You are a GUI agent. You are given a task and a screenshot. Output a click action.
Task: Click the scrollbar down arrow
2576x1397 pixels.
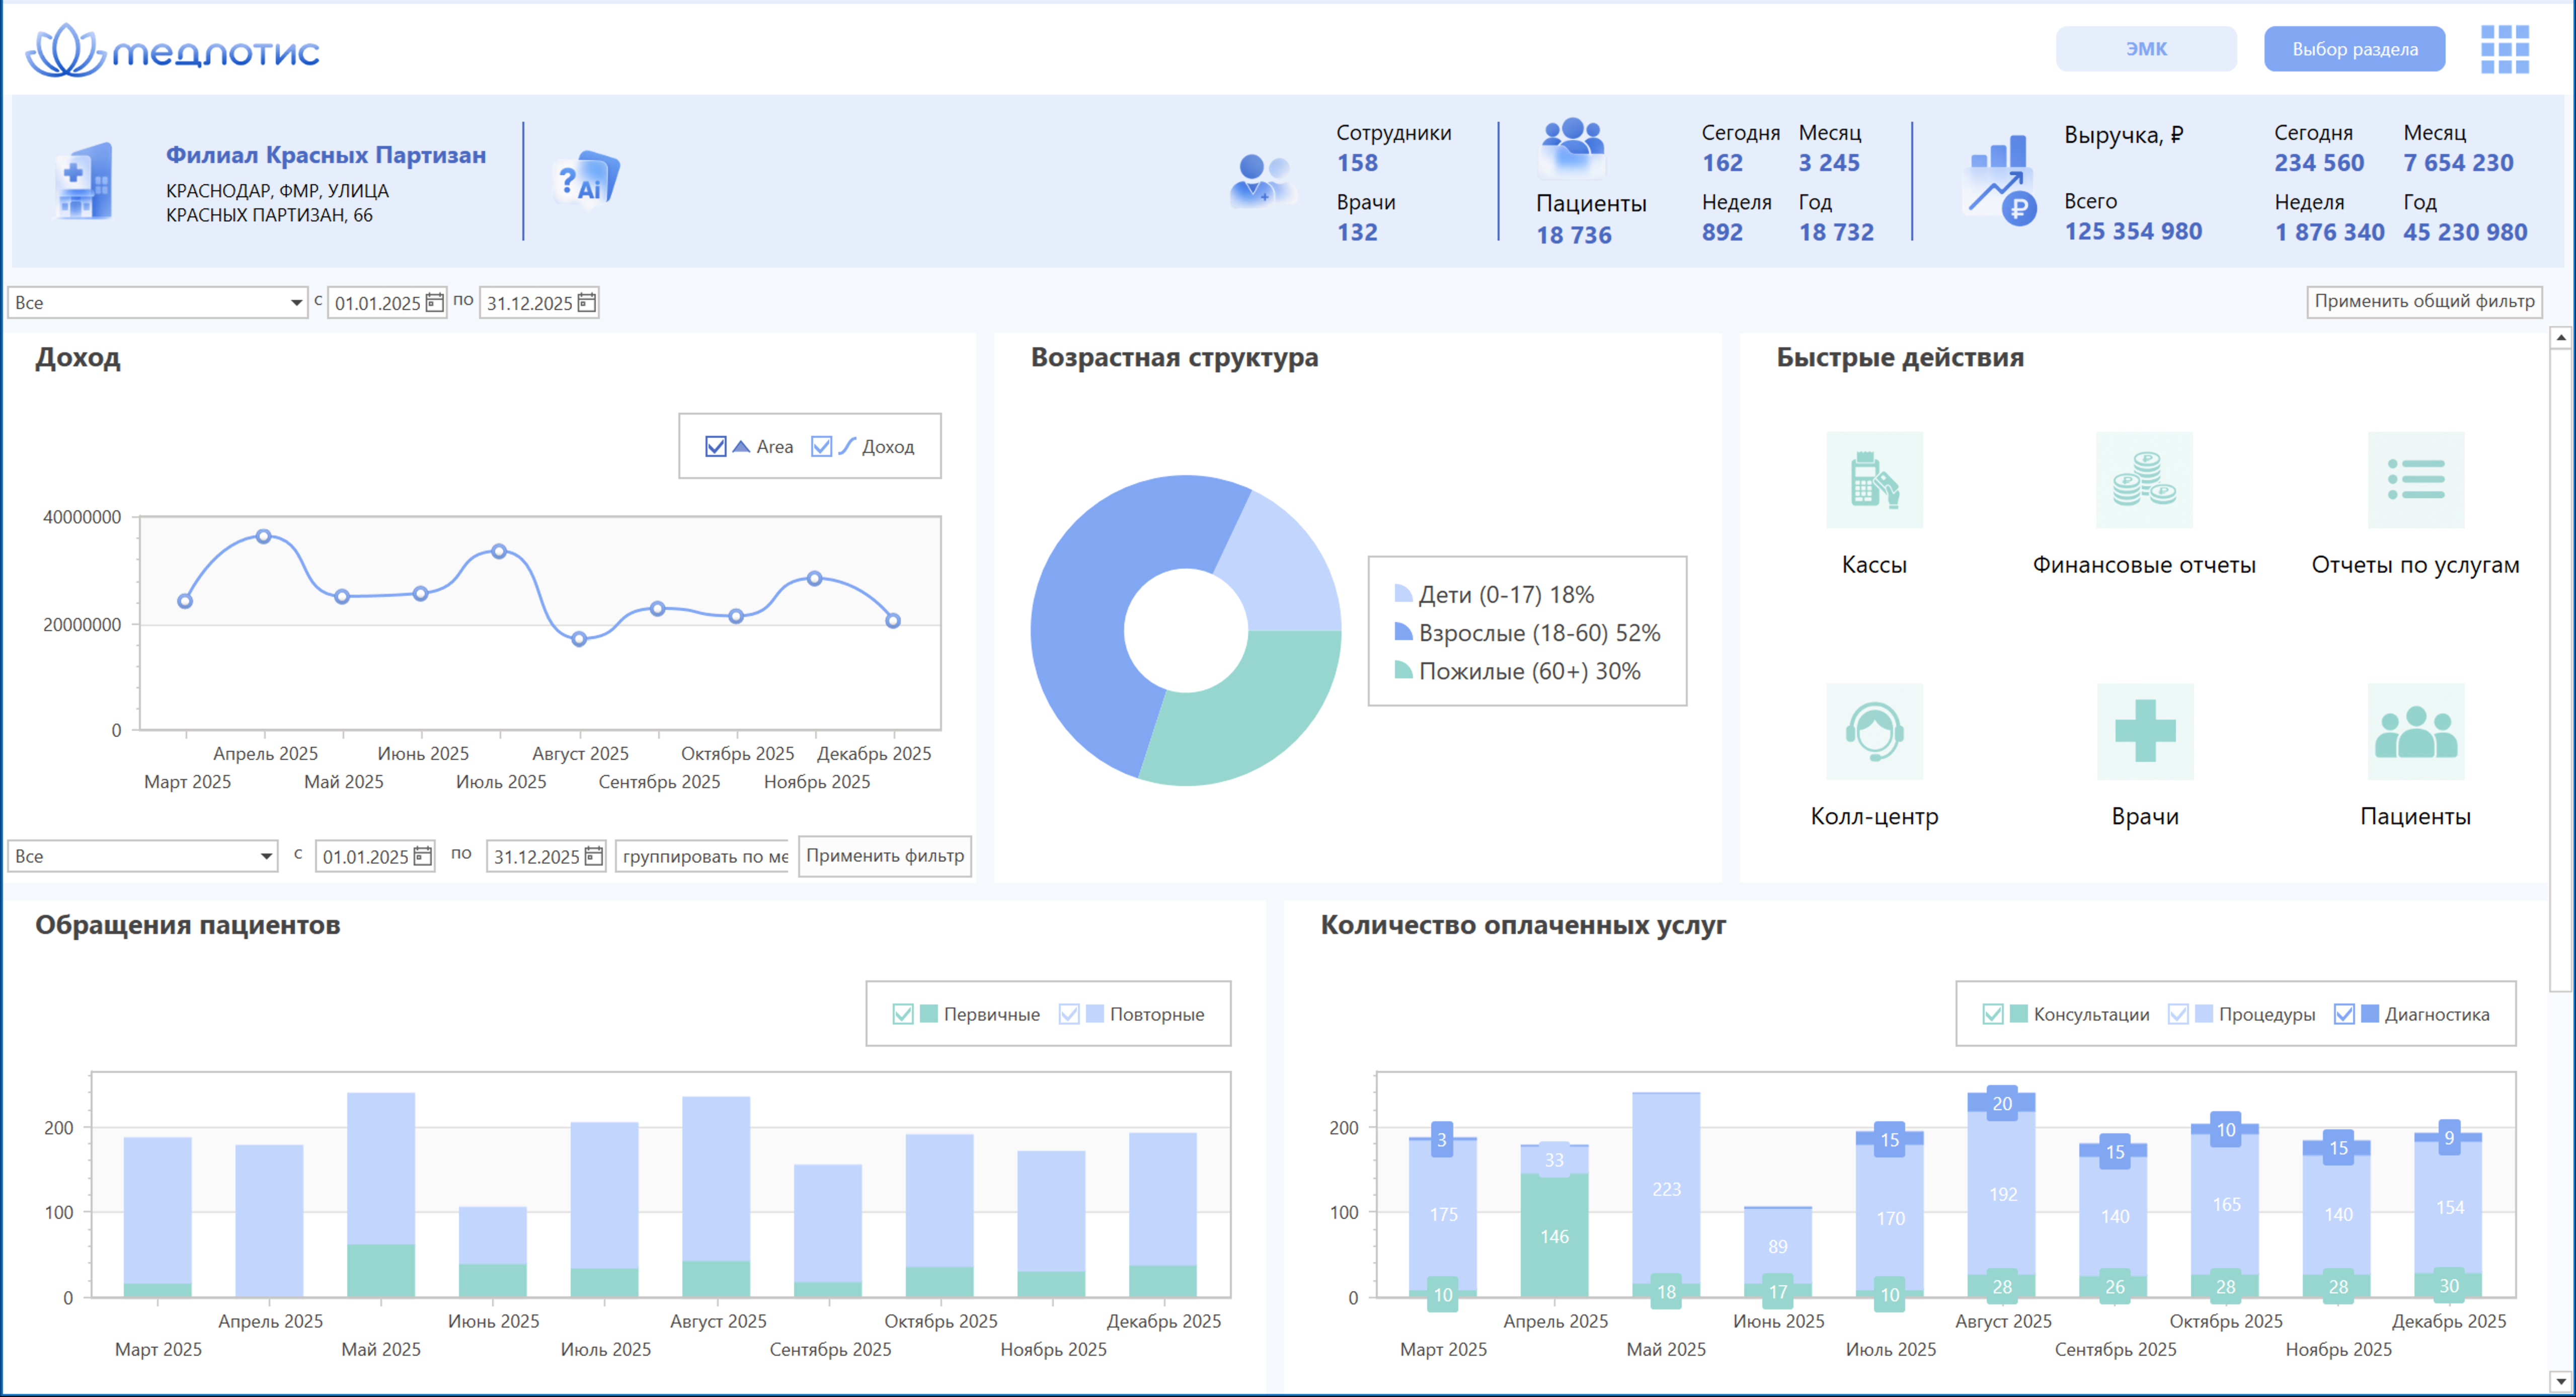(x=2560, y=1382)
